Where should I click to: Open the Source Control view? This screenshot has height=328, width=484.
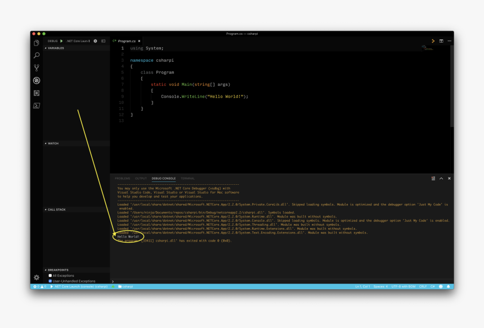coord(37,68)
